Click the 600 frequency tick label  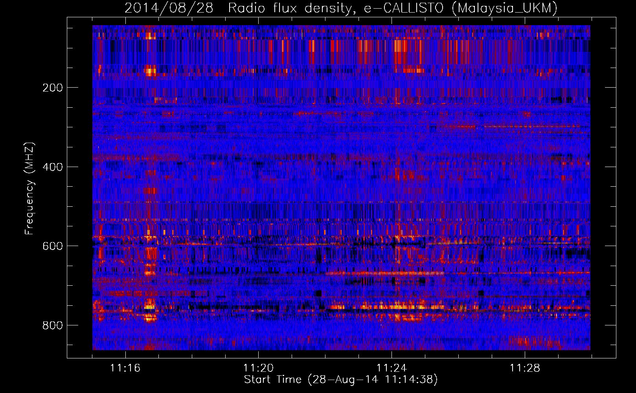[x=53, y=246]
